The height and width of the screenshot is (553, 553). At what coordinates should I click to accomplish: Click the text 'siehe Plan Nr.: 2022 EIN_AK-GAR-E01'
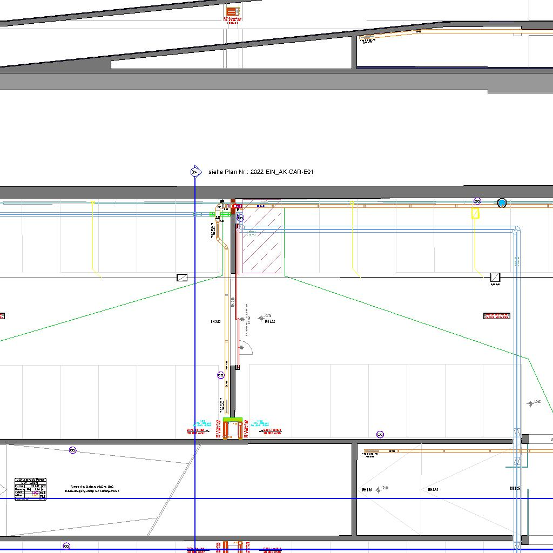[261, 172]
